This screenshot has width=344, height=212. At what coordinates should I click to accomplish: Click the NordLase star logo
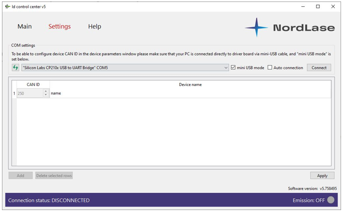(257, 27)
